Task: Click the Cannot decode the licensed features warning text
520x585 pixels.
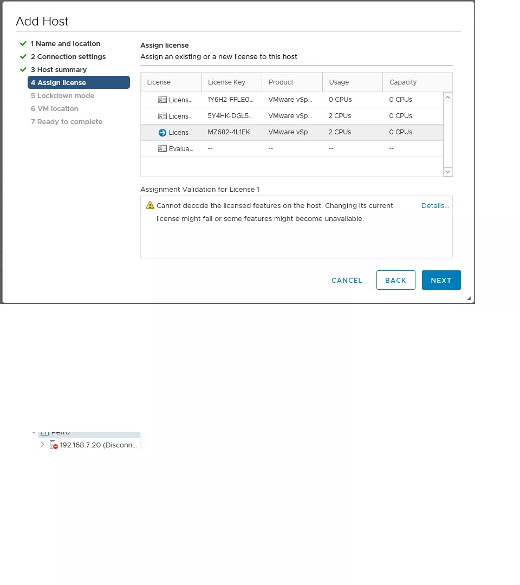Action: 275,212
